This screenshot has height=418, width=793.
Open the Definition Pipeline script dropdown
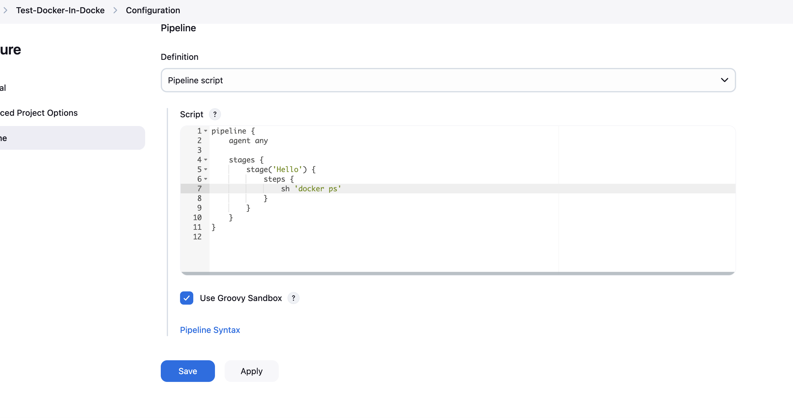pyautogui.click(x=448, y=80)
